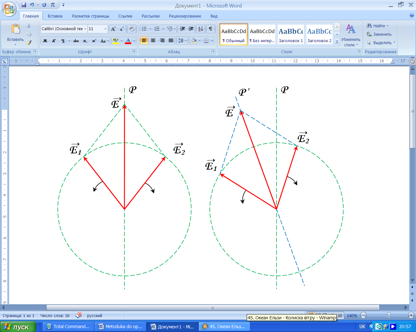Click the Найти button
The image size is (416, 332).
point(377,26)
